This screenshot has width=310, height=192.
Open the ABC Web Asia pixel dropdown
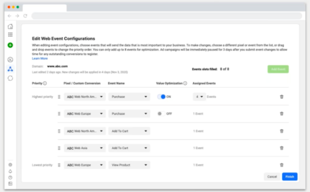coord(85,148)
